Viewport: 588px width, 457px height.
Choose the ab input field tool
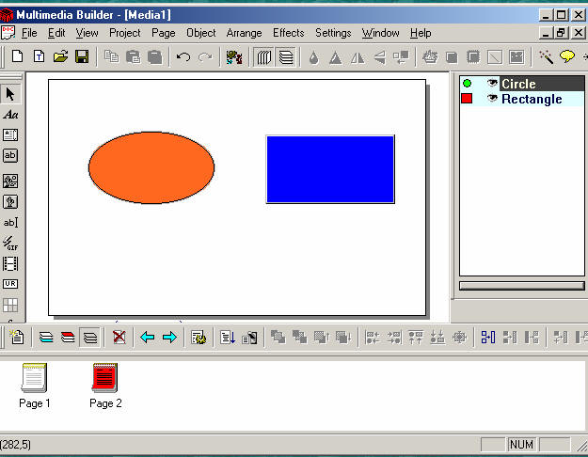[x=10, y=222]
